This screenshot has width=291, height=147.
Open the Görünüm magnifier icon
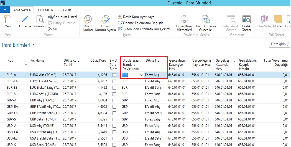(x=40, y=19)
